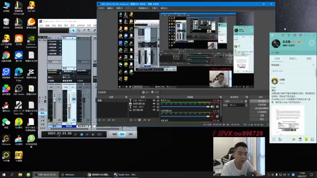317x178 pixels.
Task: Toggle lock on 视频采集设备 source
Action: 158,104
